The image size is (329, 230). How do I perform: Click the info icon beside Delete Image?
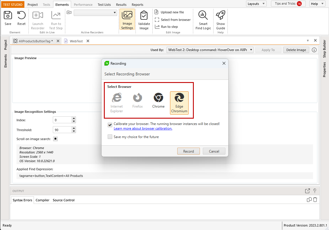tap(314, 50)
